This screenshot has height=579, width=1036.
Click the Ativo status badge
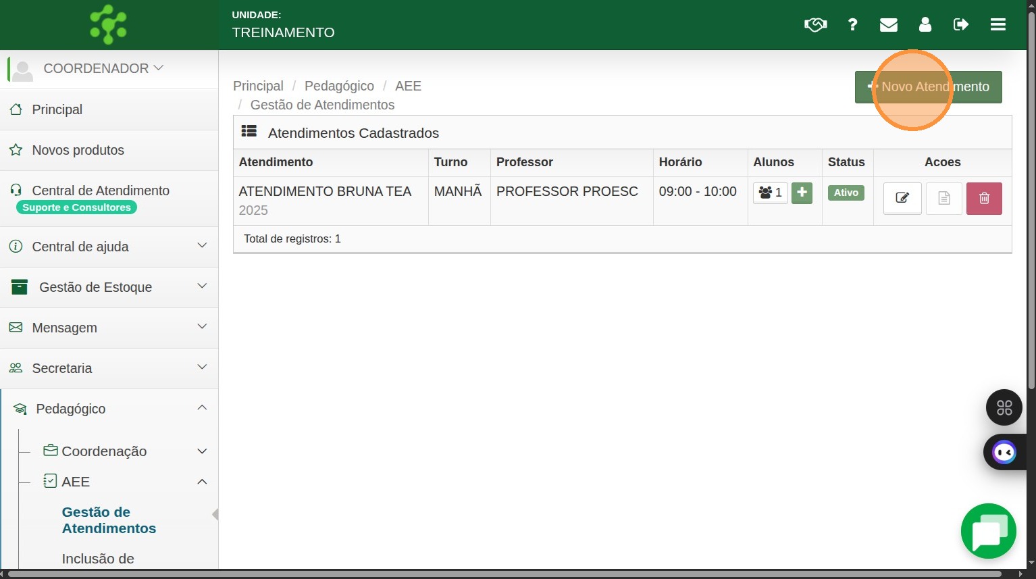coord(846,193)
